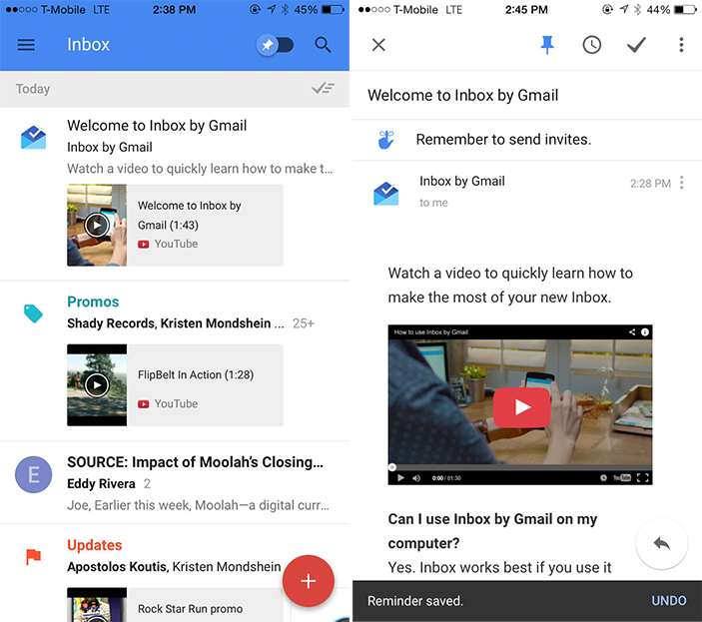Image resolution: width=702 pixels, height=622 pixels.
Task: Open the Promos bundle
Action: pos(93,302)
